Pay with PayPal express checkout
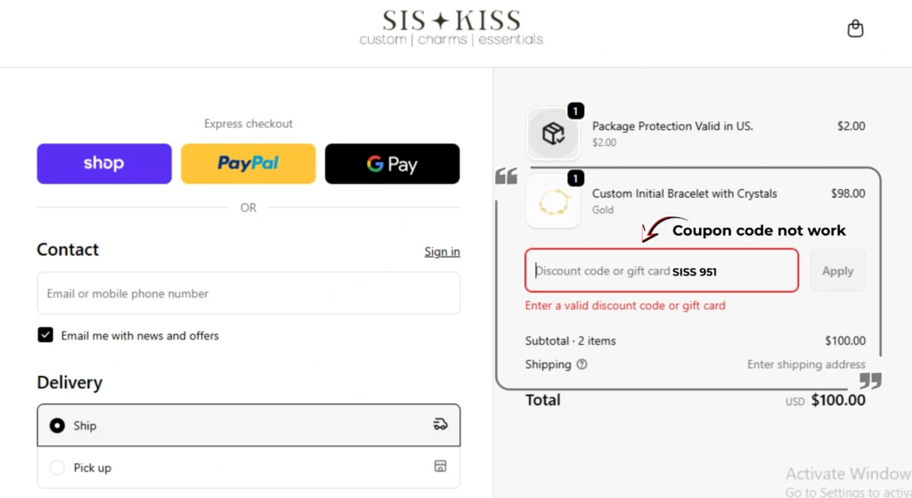This screenshot has width=912, height=498. click(x=248, y=164)
